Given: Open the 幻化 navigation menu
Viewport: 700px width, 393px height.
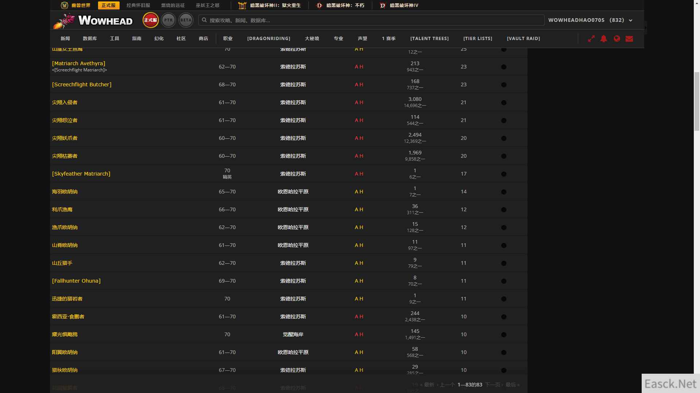Looking at the screenshot, I should click(x=159, y=38).
